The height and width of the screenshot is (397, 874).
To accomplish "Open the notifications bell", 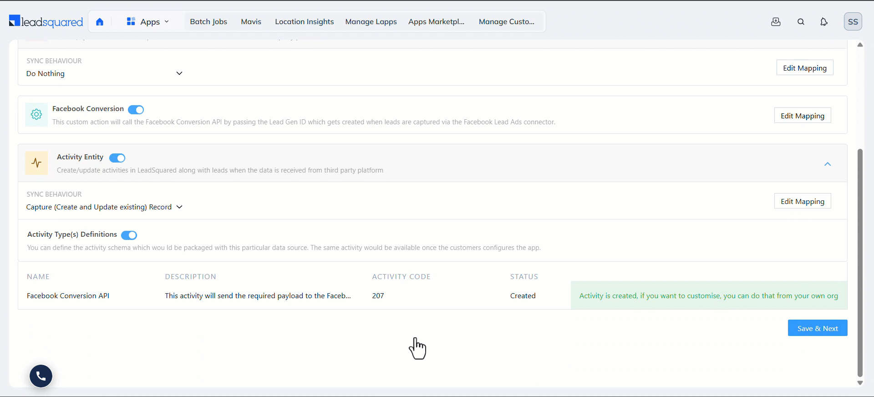I will (x=824, y=22).
